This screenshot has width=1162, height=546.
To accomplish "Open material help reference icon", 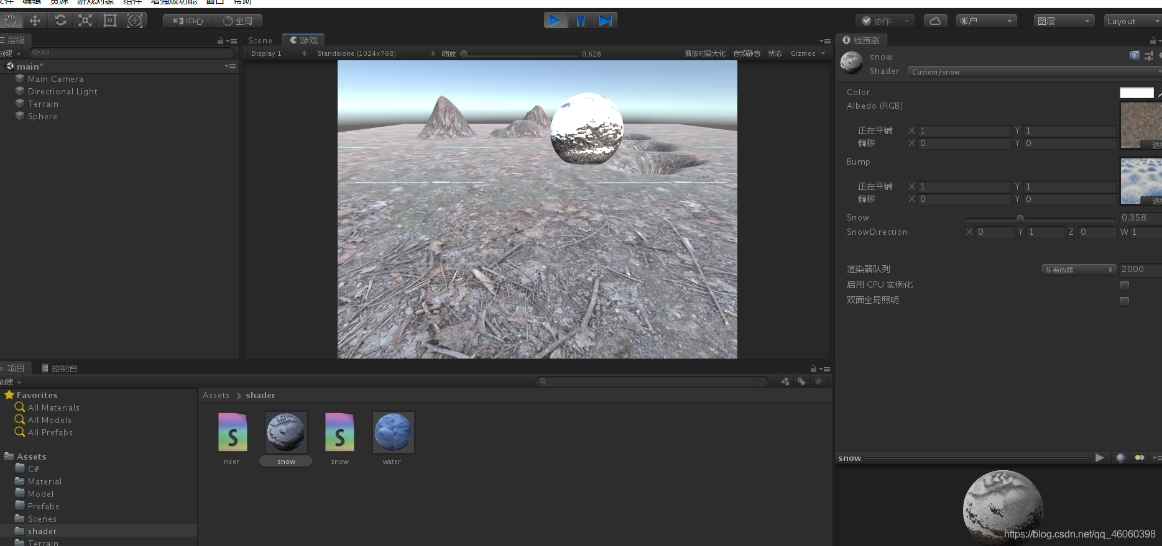I will pos(1134,56).
